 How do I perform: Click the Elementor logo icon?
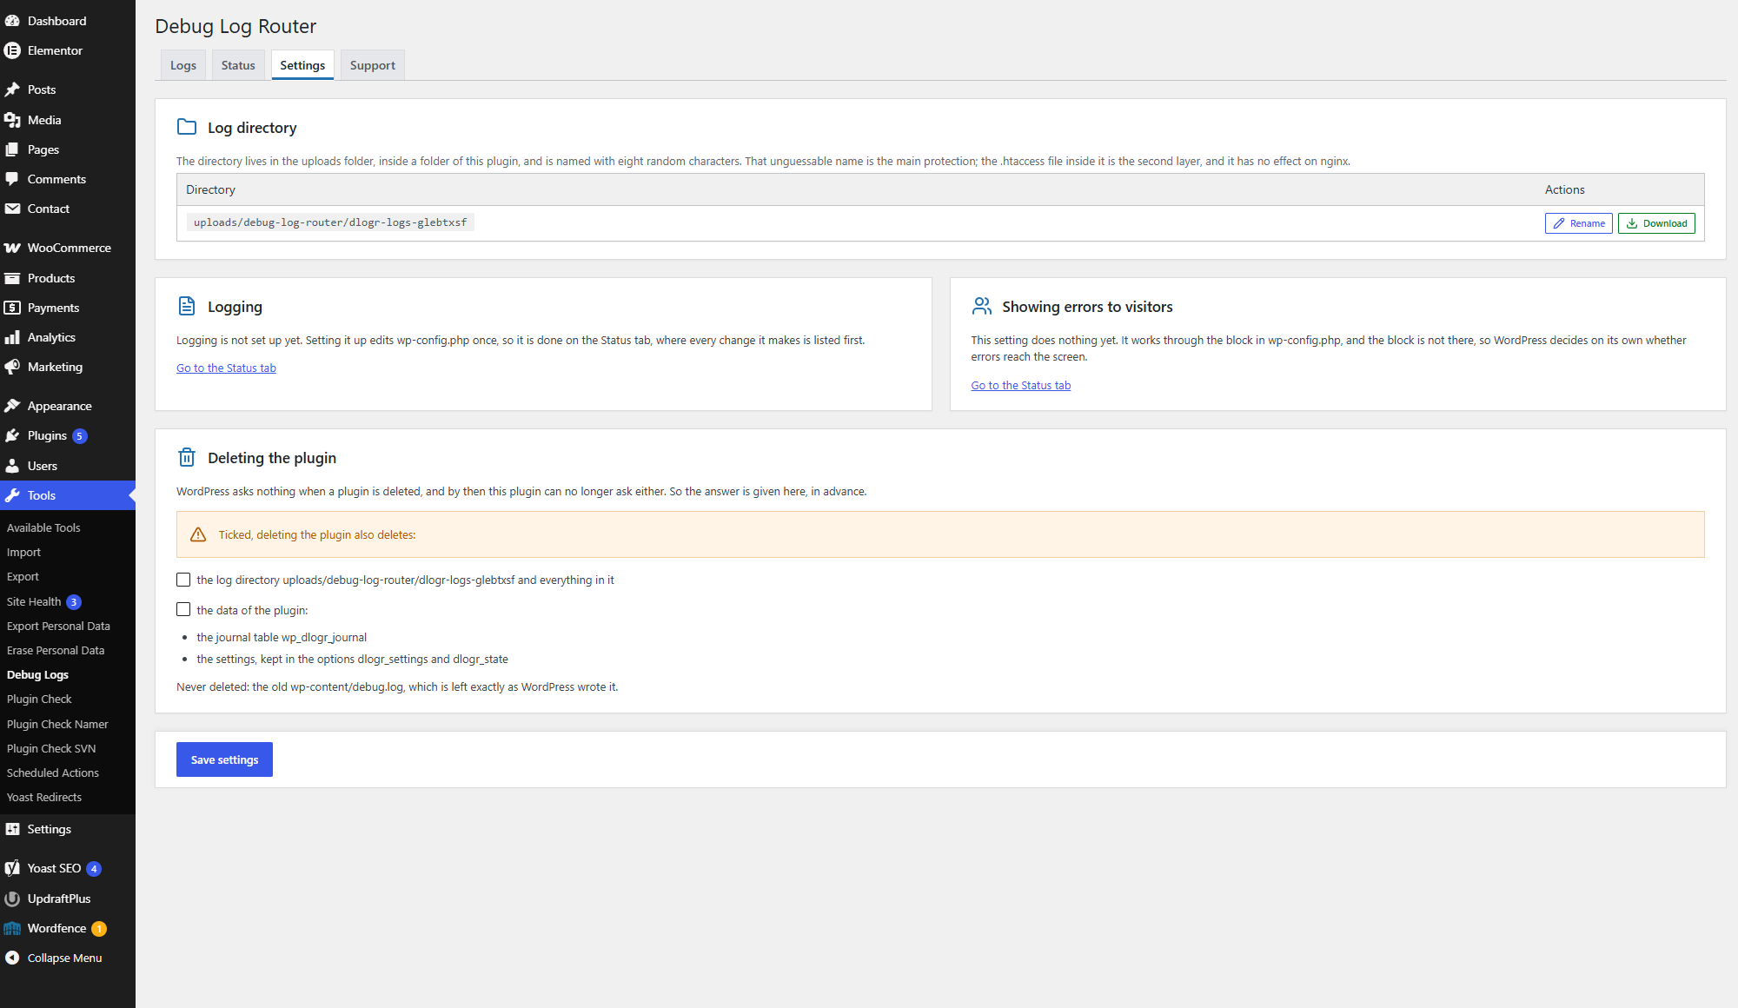[12, 50]
